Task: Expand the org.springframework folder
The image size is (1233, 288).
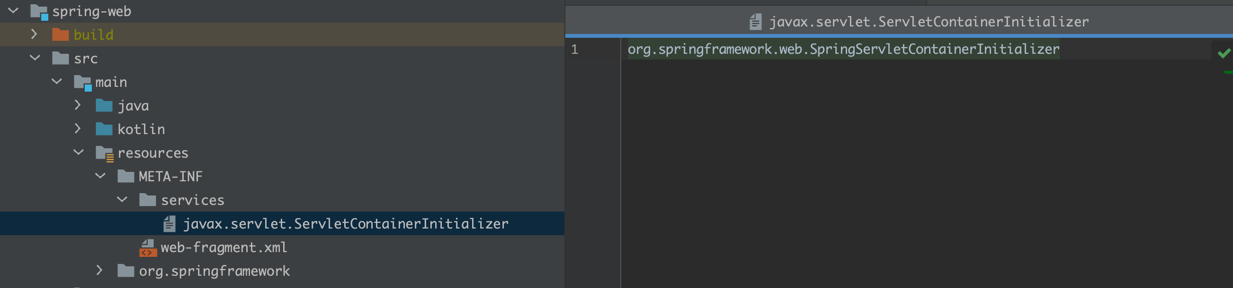Action: [x=99, y=271]
